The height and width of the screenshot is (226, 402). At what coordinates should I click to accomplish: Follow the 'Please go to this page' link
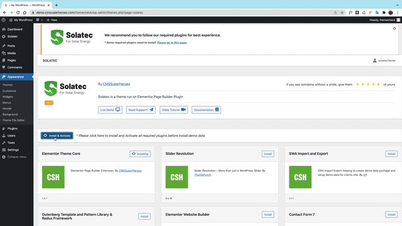[171, 43]
